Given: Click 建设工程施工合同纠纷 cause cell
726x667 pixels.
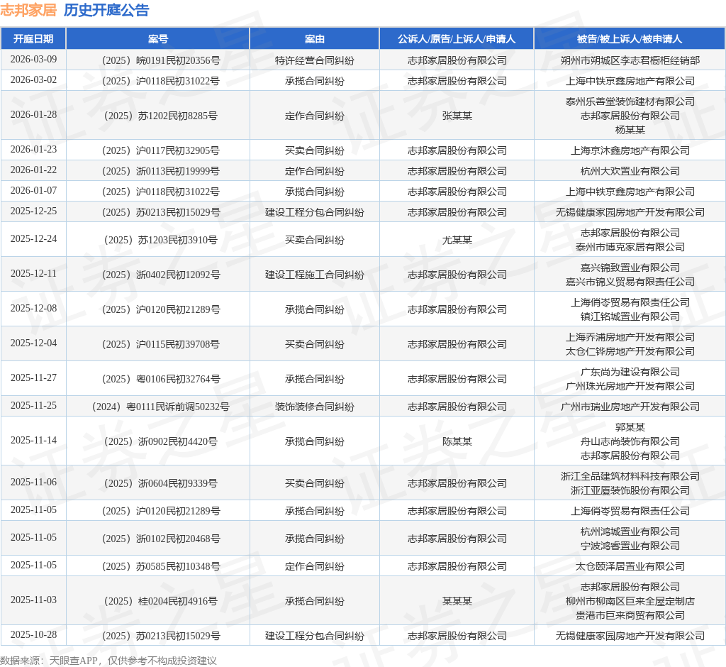Looking at the screenshot, I should [x=314, y=275].
